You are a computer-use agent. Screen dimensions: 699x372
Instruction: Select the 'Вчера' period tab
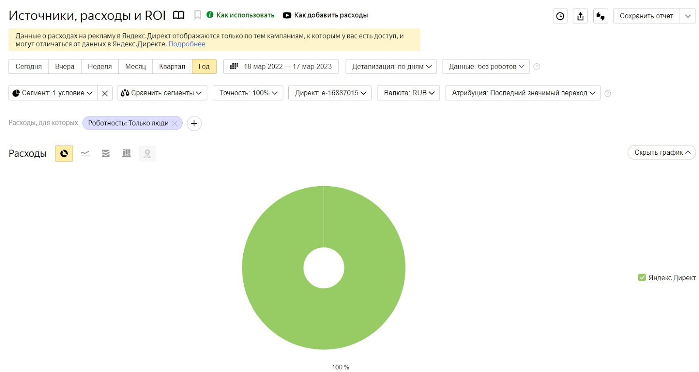tap(65, 66)
